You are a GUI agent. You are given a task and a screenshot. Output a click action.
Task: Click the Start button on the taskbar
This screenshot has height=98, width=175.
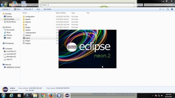(3, 96)
